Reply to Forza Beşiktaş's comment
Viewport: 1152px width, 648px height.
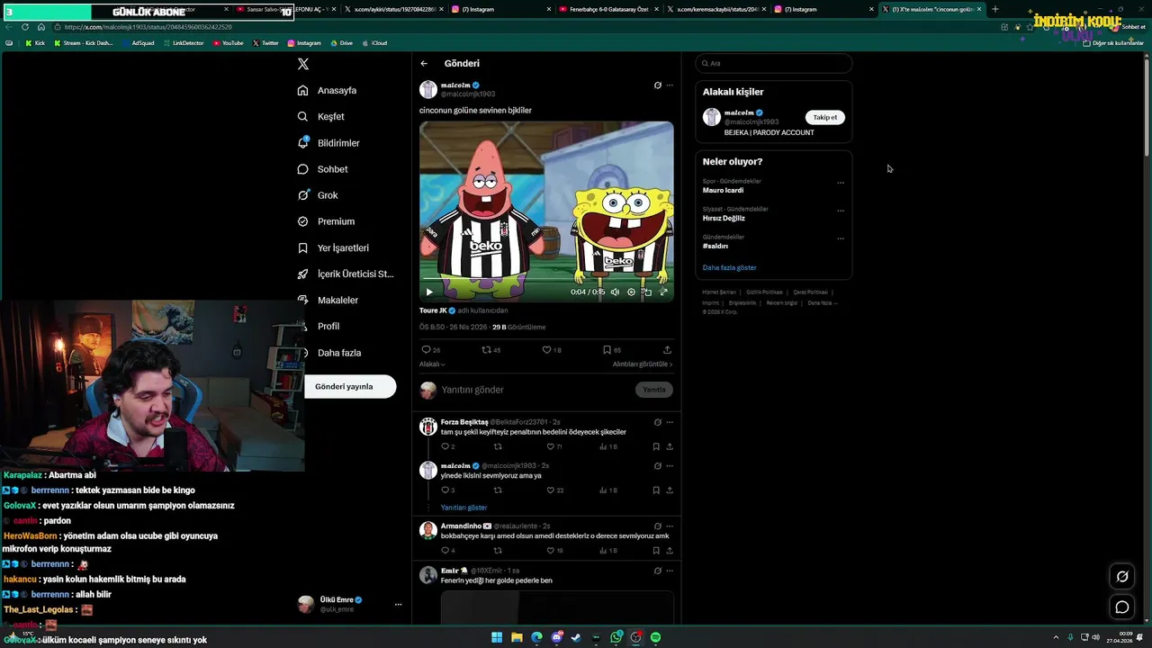[x=447, y=446]
